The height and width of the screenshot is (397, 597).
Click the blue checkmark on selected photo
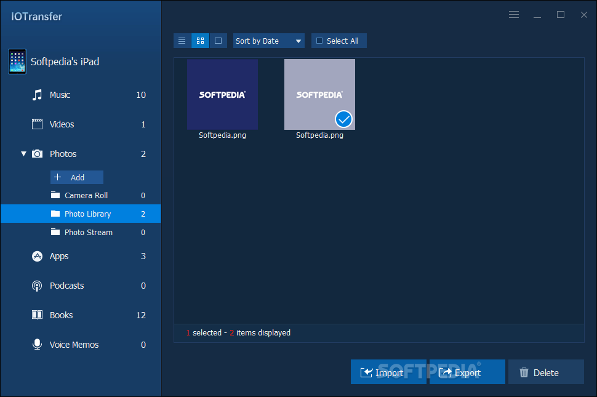[343, 119]
